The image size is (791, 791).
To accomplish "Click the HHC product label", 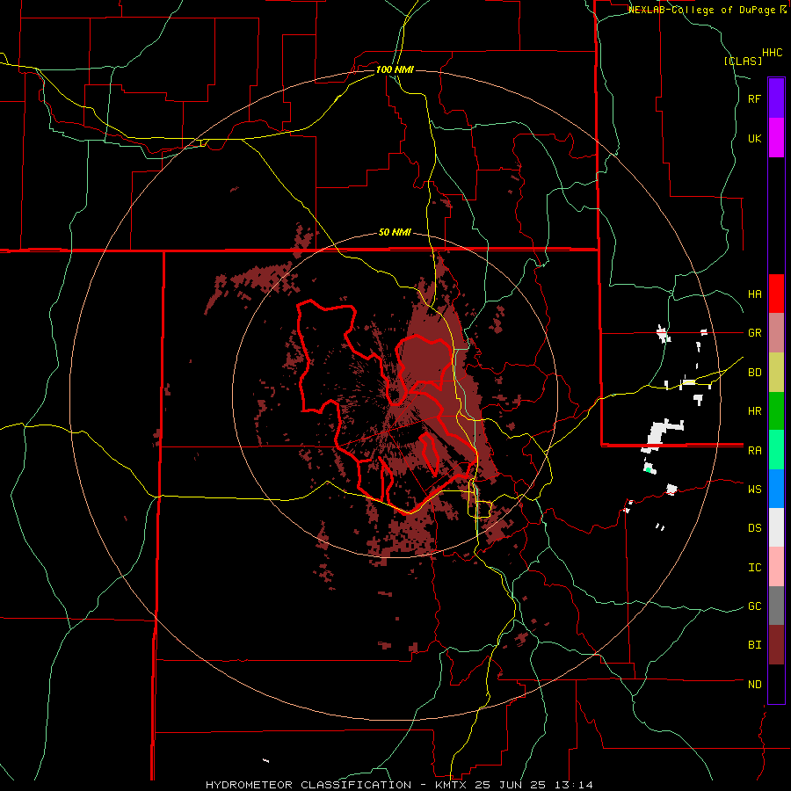I will pos(772,53).
